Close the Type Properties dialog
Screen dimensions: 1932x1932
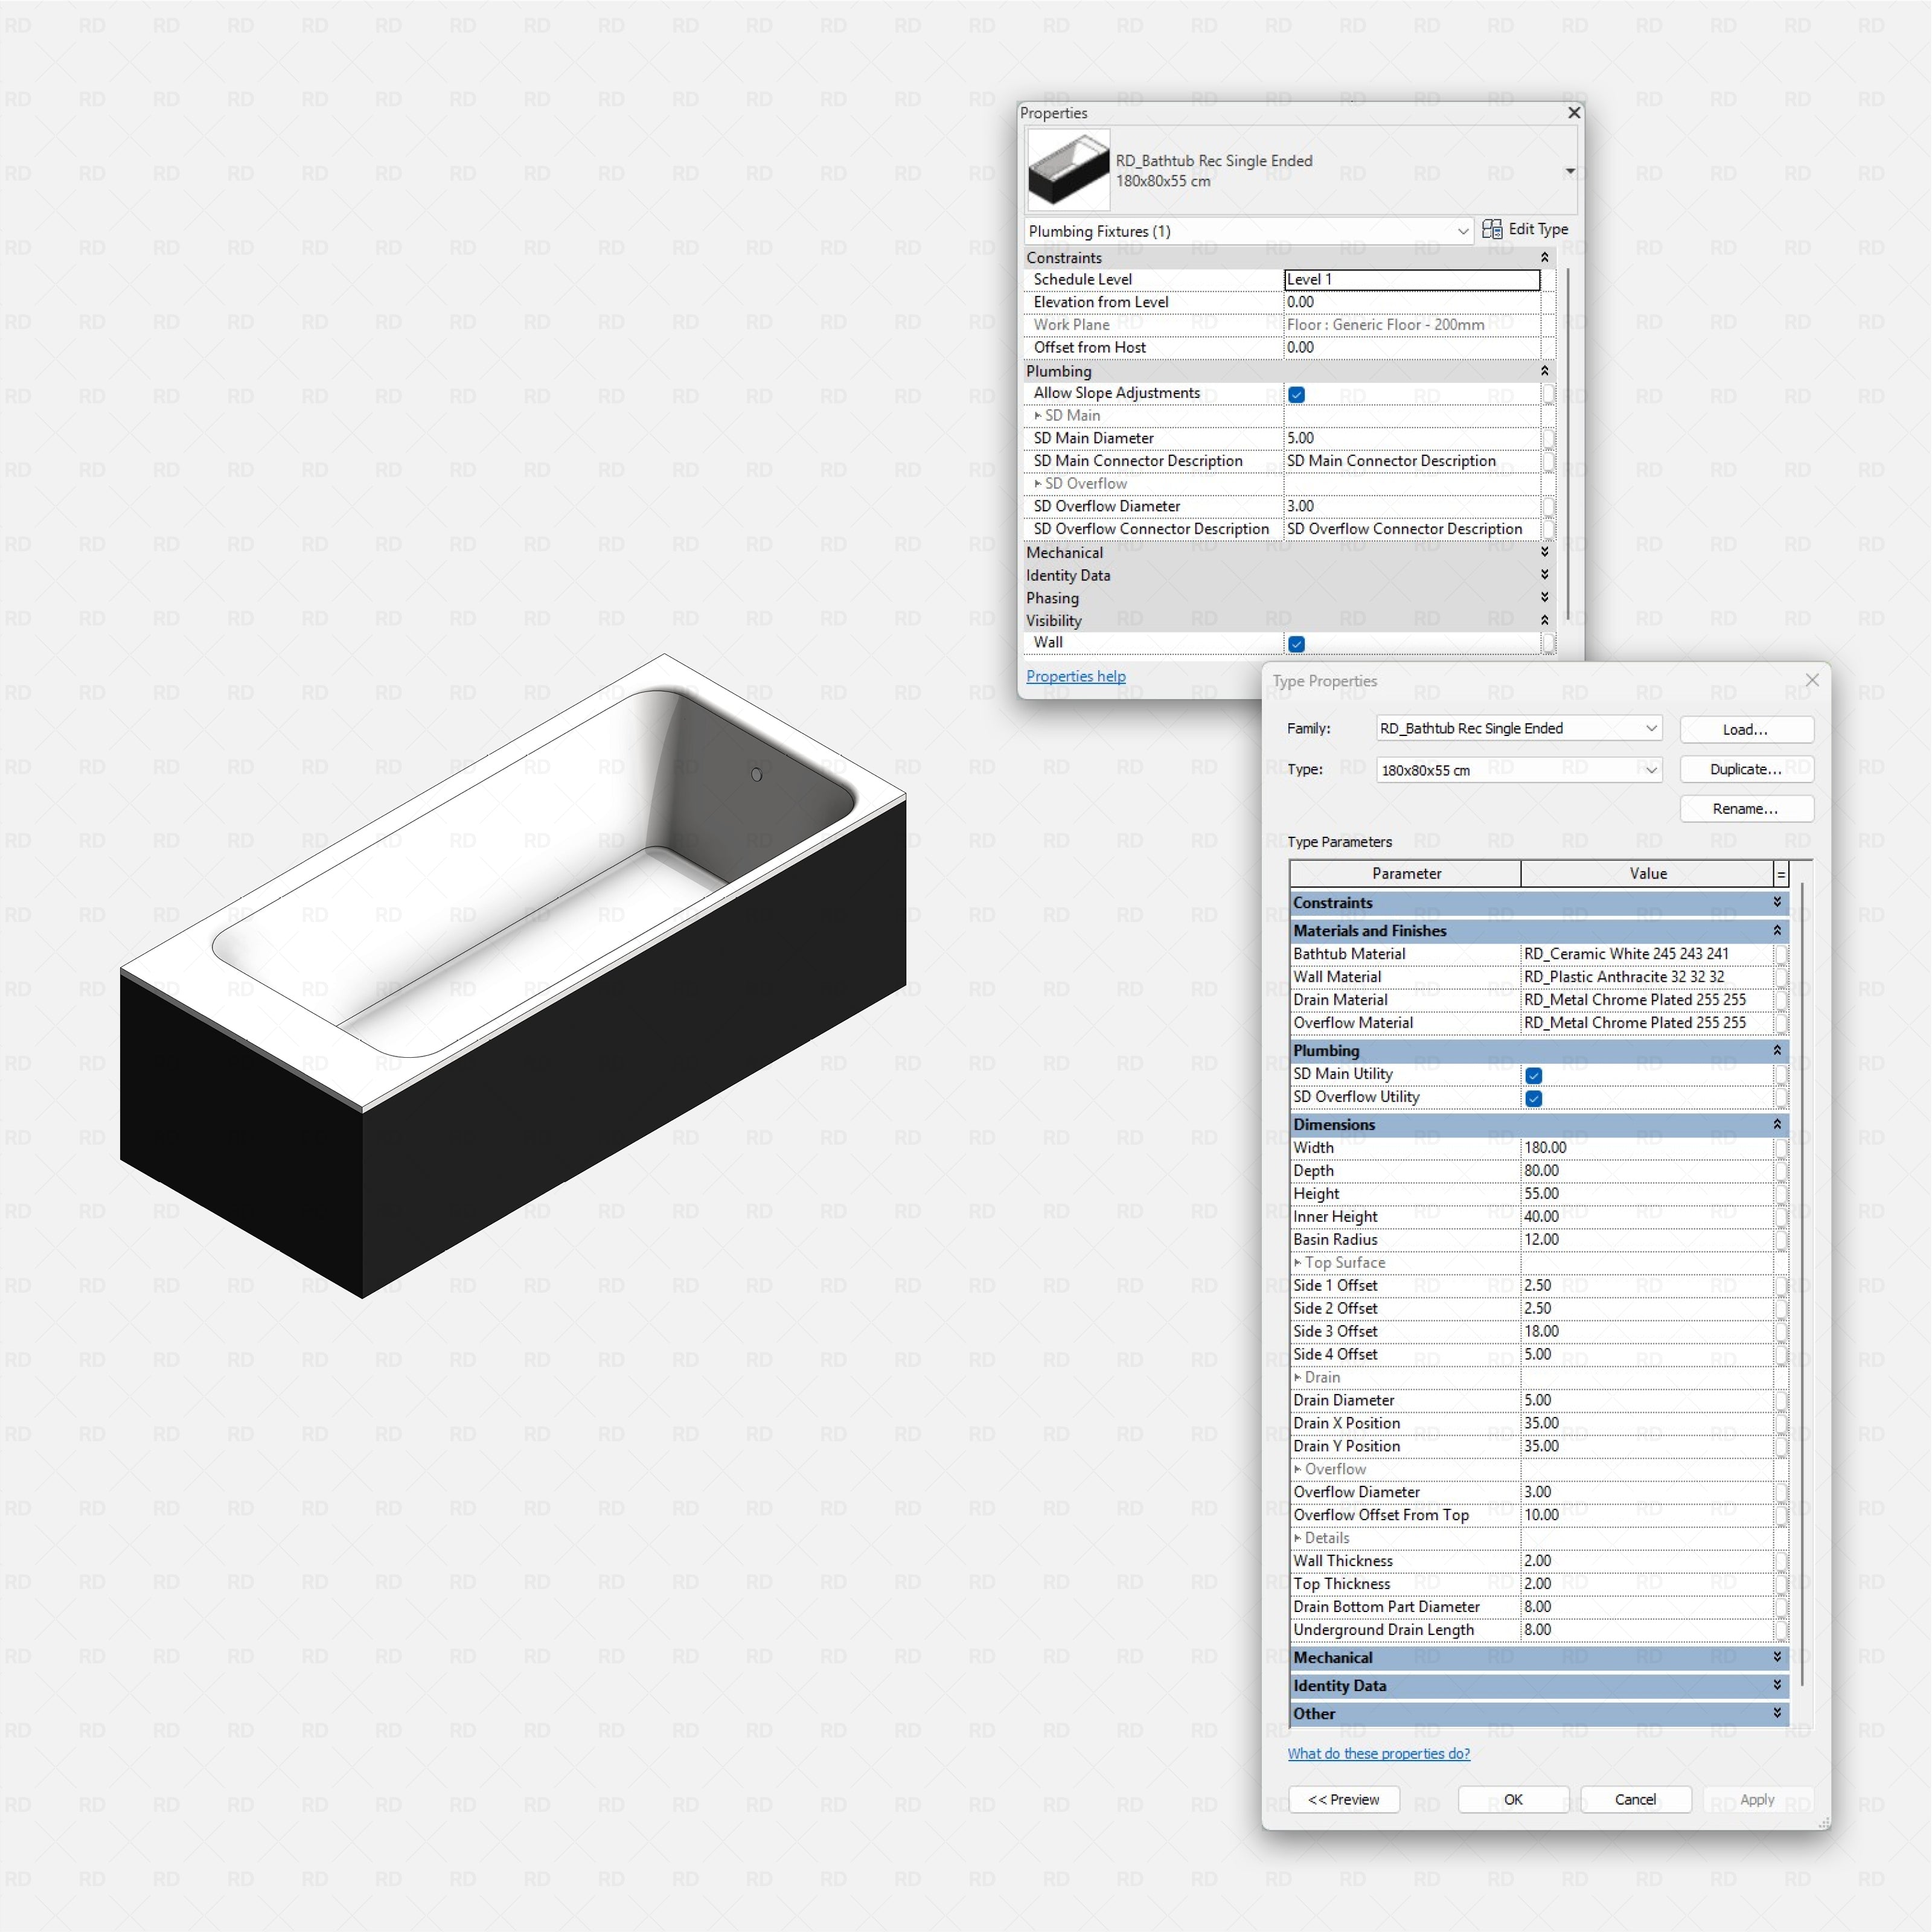(1812, 680)
